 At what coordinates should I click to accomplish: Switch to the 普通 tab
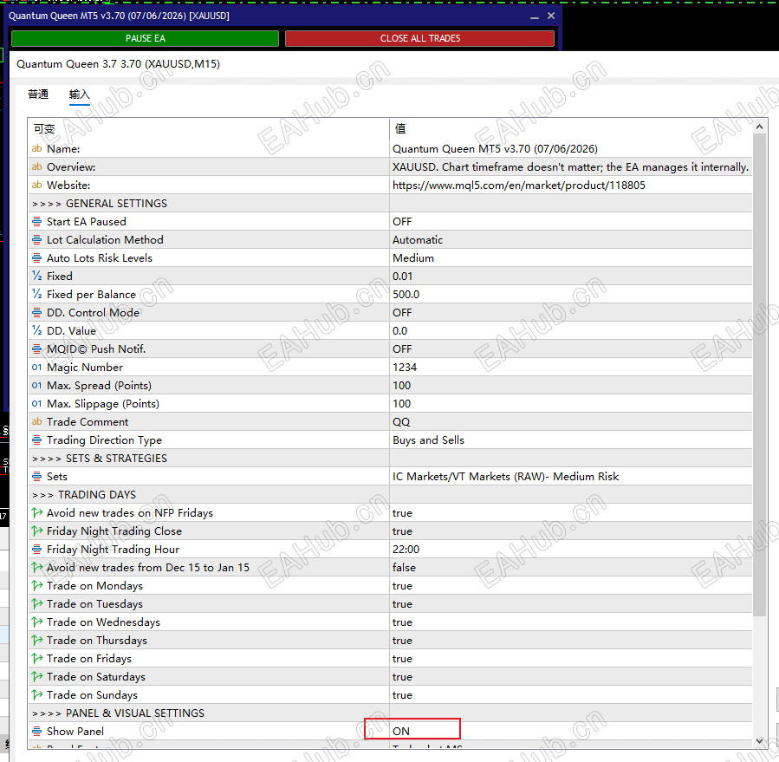click(x=38, y=94)
